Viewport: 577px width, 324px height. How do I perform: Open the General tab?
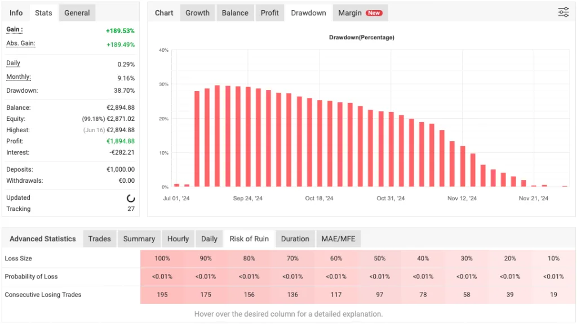tap(77, 12)
